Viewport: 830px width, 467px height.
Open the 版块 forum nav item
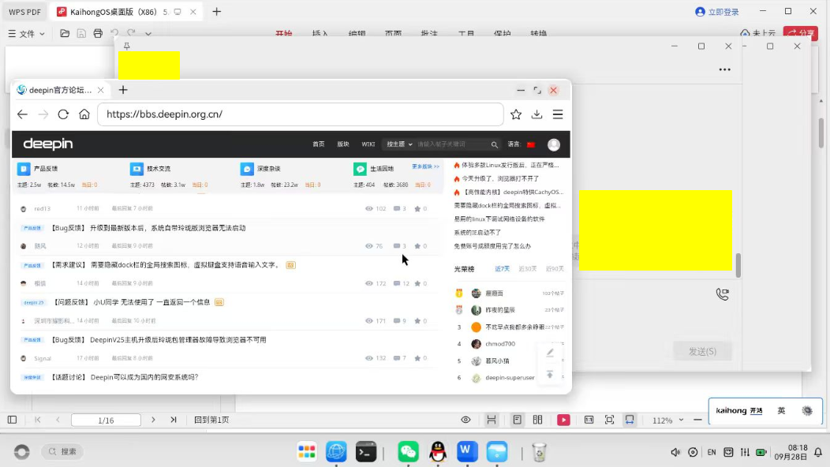(343, 144)
